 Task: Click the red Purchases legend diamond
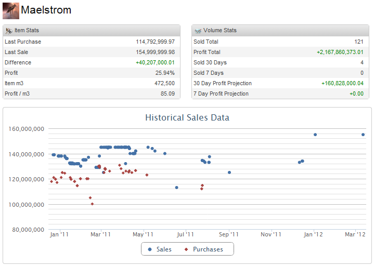point(186,249)
